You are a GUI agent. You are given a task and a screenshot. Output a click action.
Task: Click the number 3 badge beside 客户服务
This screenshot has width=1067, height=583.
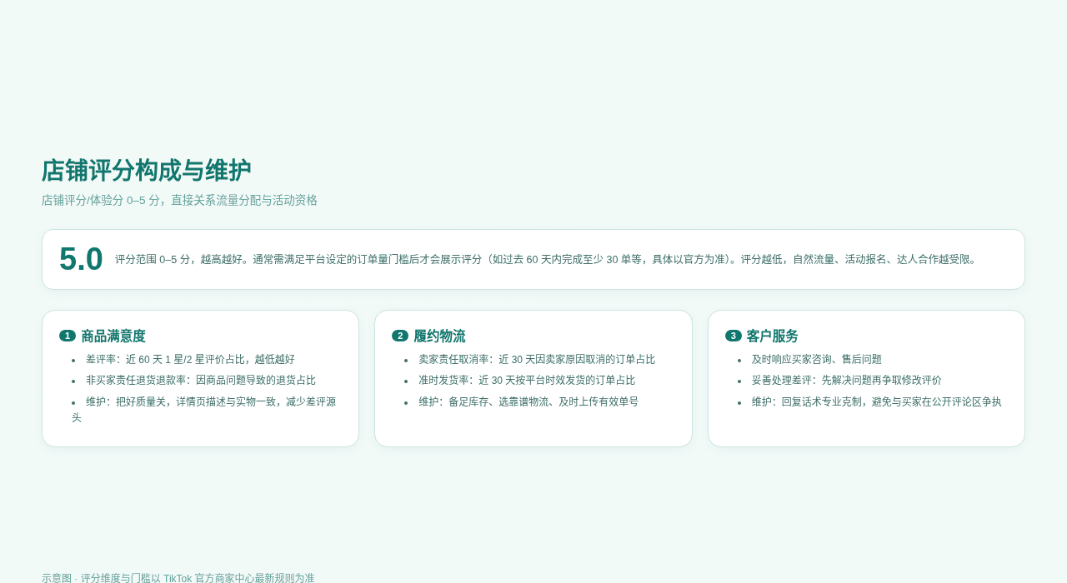coord(734,336)
